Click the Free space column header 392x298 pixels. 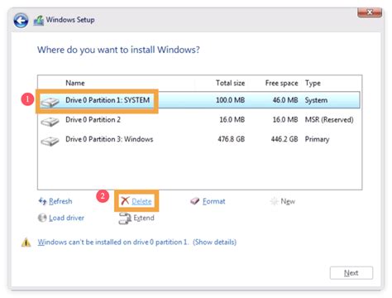coord(281,83)
